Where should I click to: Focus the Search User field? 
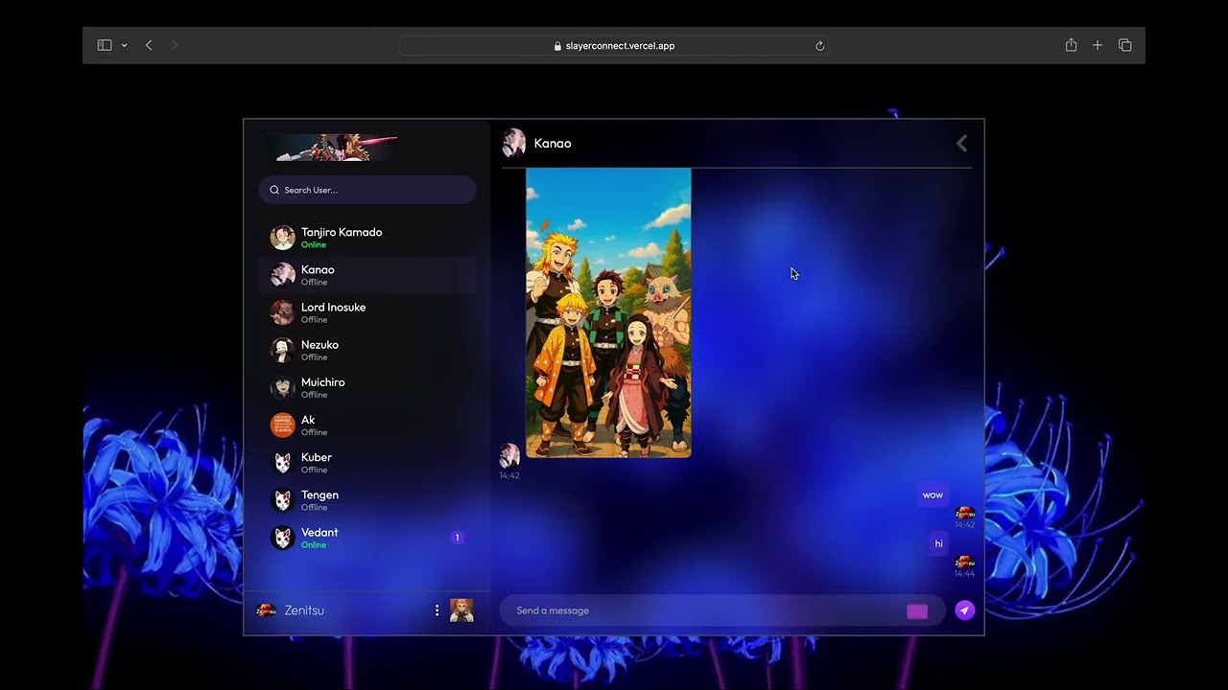point(367,190)
